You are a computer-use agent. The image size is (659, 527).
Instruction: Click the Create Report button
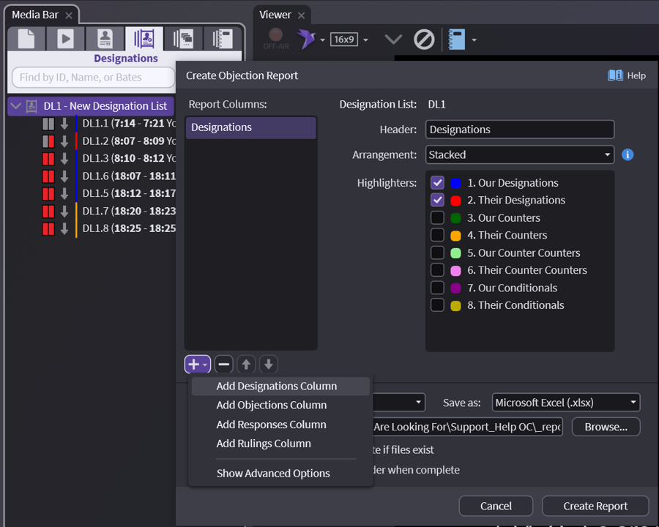pos(595,506)
